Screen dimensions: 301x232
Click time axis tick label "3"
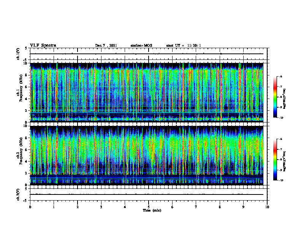[101, 207]
